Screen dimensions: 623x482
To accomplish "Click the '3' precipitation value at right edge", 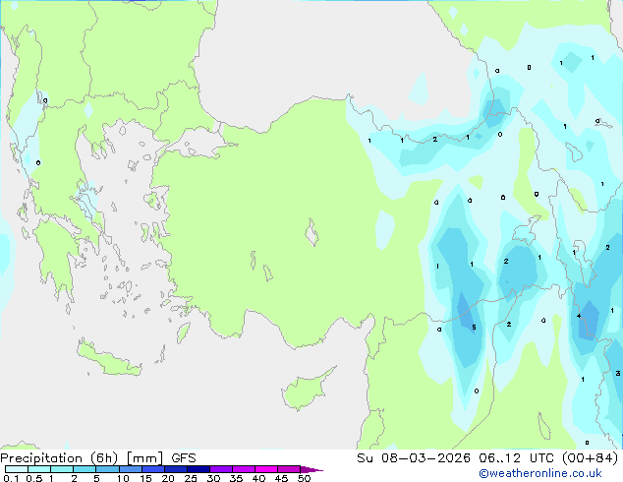I will pyautogui.click(x=618, y=373).
